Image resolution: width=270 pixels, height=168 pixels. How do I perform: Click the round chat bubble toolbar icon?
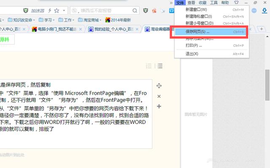[x=254, y=11]
